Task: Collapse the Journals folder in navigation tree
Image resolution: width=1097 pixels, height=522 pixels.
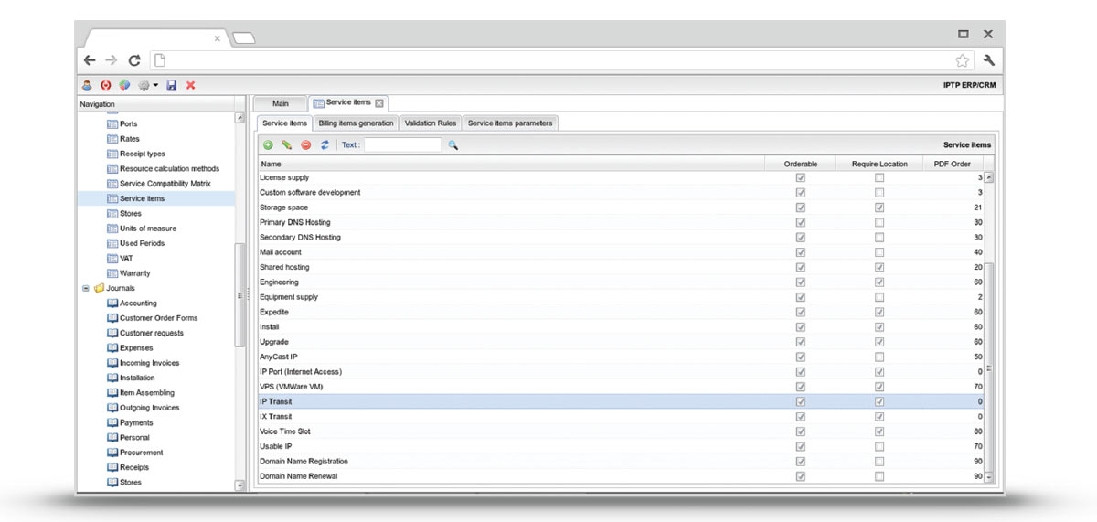Action: pos(86,288)
